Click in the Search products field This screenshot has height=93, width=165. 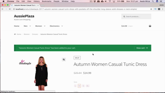(136, 17)
